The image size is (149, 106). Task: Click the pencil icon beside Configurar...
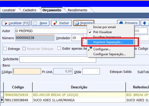(x=90, y=49)
